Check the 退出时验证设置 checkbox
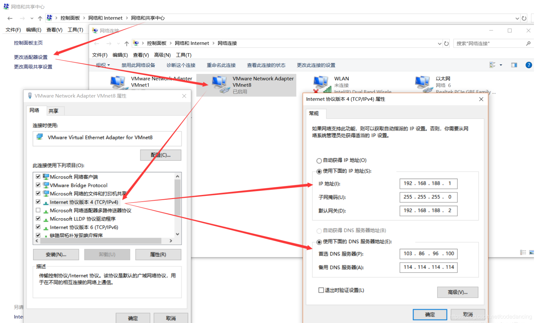Image resolution: width=535 pixels, height=323 pixels. 321,290
